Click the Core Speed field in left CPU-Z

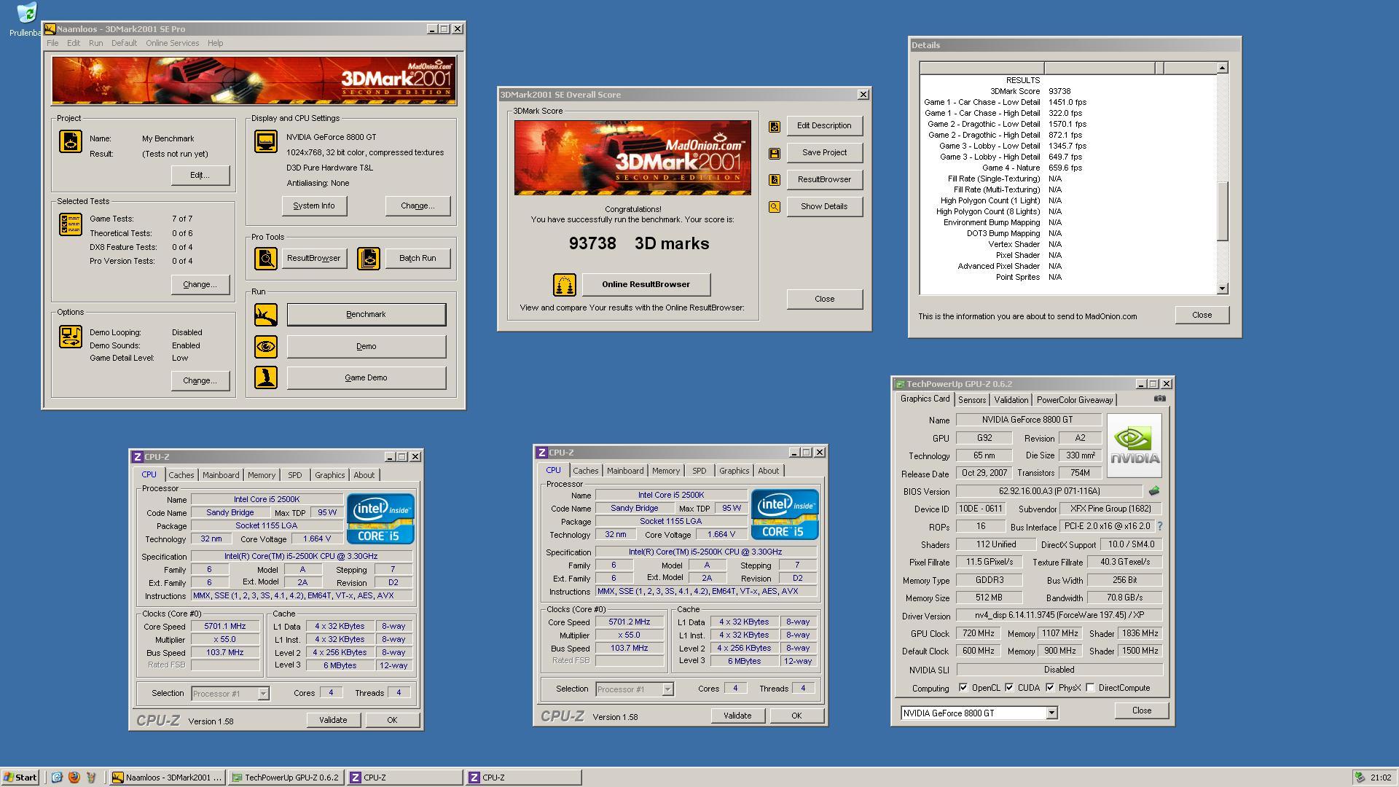[x=224, y=627]
